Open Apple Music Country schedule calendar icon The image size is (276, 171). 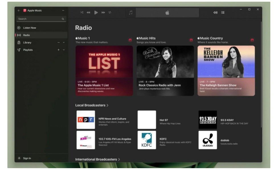(252, 40)
